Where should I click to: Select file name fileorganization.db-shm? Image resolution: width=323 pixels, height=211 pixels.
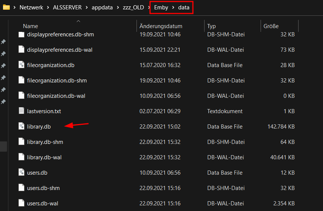tap(57, 81)
